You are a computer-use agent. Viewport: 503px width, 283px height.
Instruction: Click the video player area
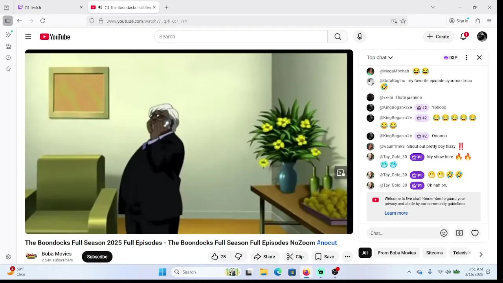point(189,142)
